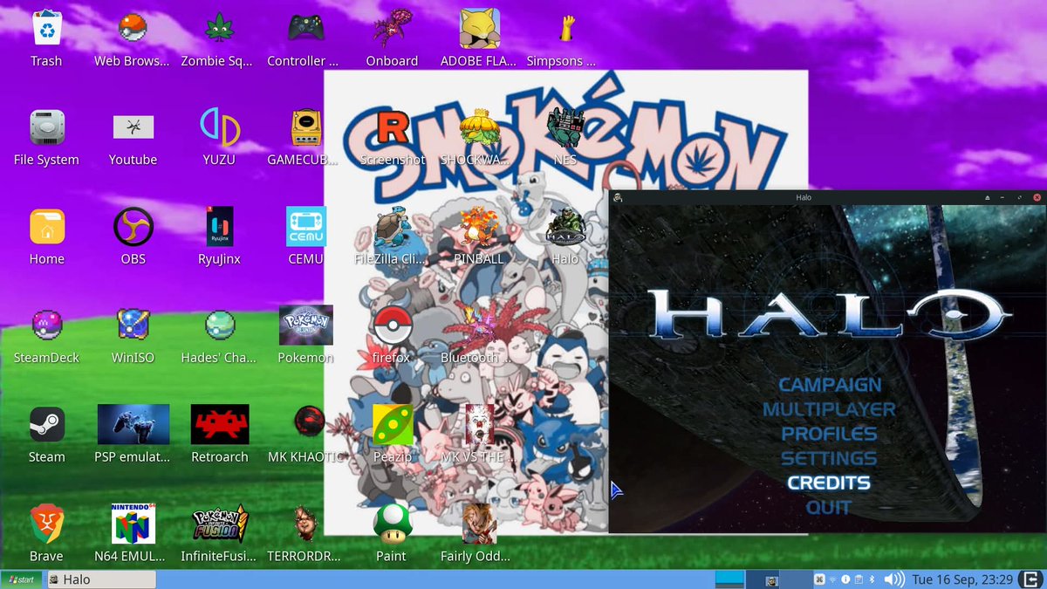Open the WinISO desktop icon
This screenshot has width=1047, height=589.
pos(133,325)
